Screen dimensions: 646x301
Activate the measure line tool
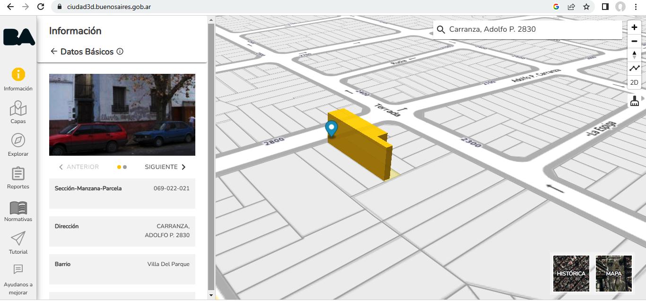point(634,68)
